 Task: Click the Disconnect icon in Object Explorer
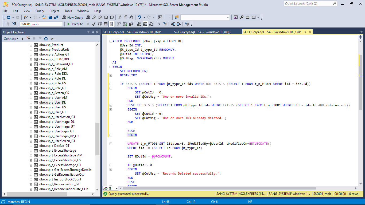click(x=28, y=39)
